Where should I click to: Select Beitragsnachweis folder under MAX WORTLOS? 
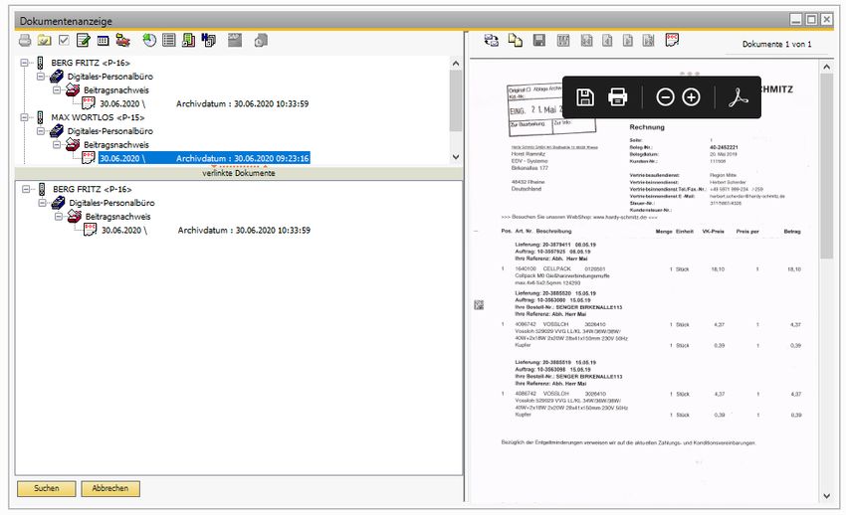(116, 144)
